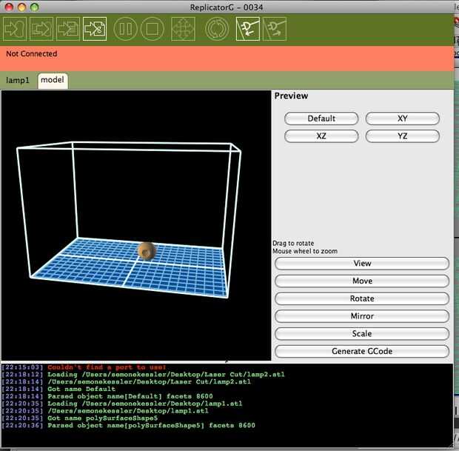Click the View mode button
This screenshot has height=451, width=459.
click(362, 264)
